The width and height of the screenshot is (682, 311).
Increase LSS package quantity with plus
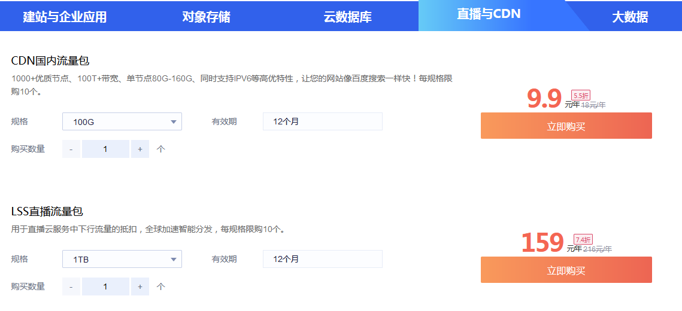[x=140, y=286]
